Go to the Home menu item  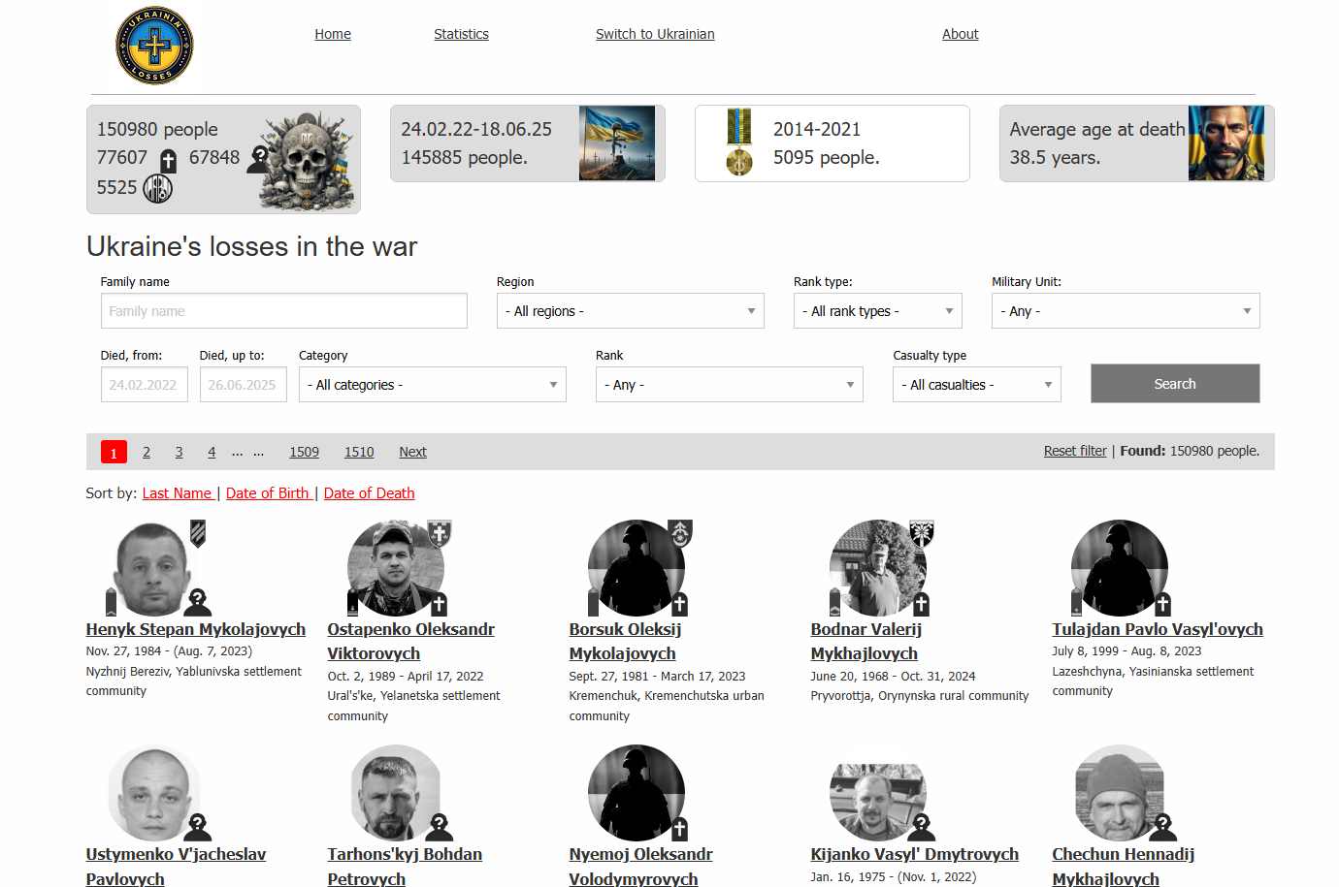[x=333, y=34]
